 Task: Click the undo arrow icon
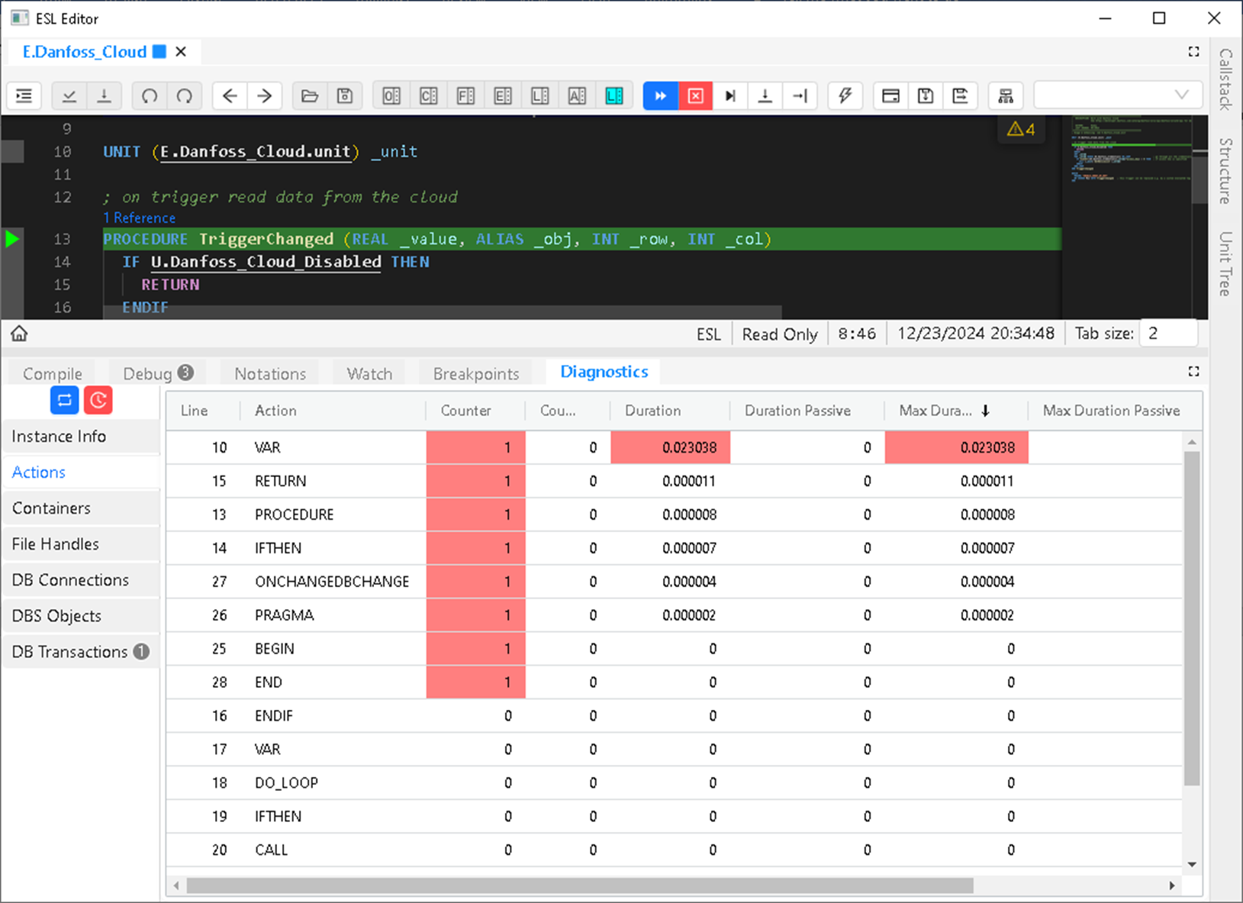150,96
